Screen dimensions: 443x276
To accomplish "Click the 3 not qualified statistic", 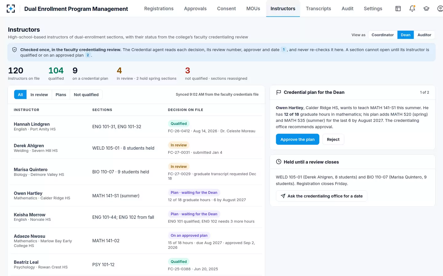I will click(x=216, y=74).
